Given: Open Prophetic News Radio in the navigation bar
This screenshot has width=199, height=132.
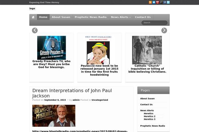Looking at the screenshot, I should click(91, 17).
